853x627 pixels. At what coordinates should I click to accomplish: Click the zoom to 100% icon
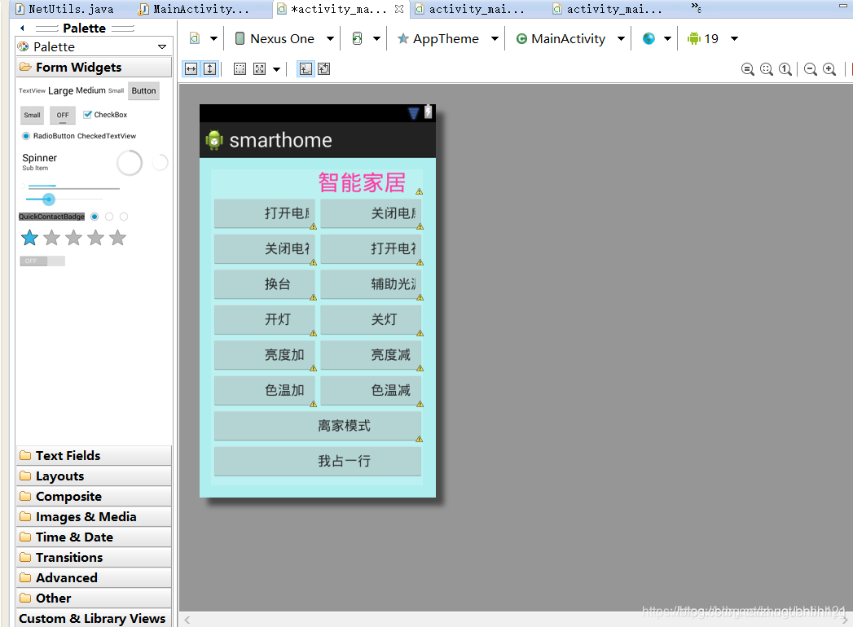coord(785,69)
